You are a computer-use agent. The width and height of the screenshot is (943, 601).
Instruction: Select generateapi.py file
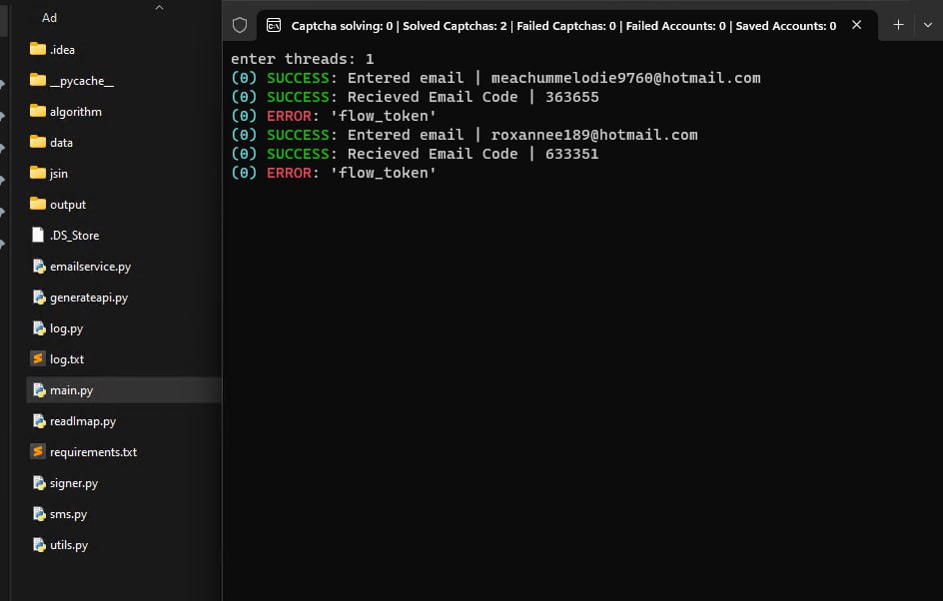click(79, 298)
